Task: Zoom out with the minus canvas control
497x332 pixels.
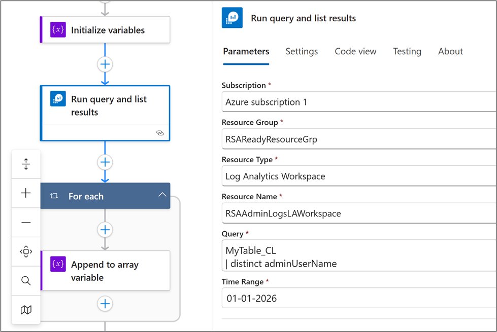Action: click(x=26, y=223)
